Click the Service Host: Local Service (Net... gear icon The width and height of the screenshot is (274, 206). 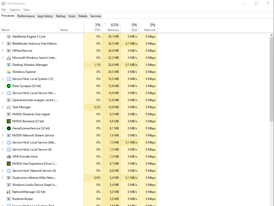coord(9,142)
